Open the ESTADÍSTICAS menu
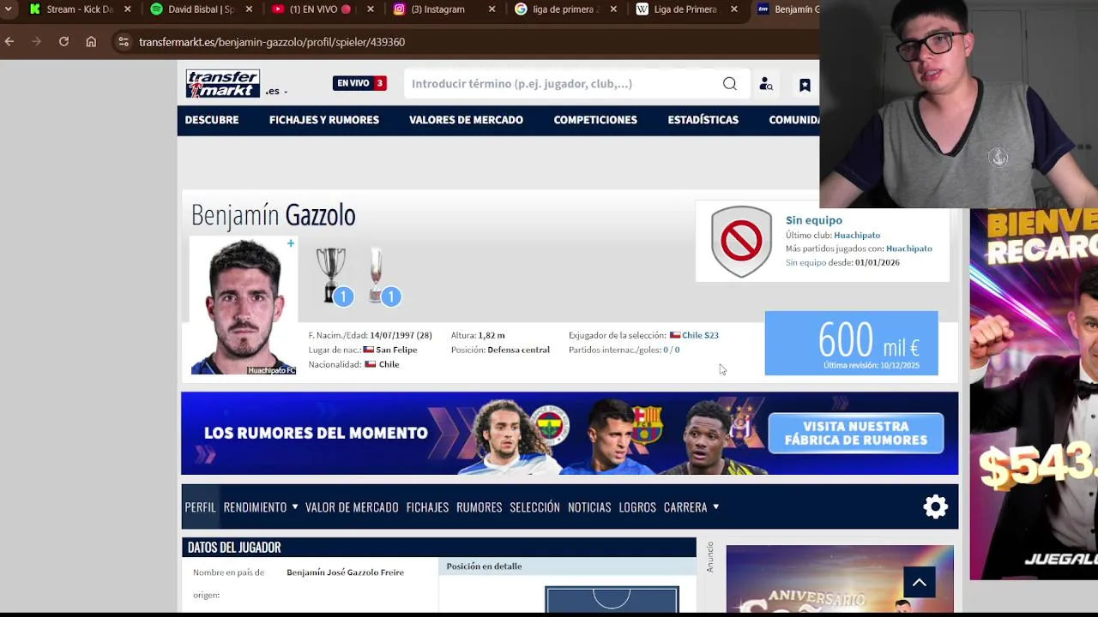The image size is (1098, 617). click(x=703, y=120)
